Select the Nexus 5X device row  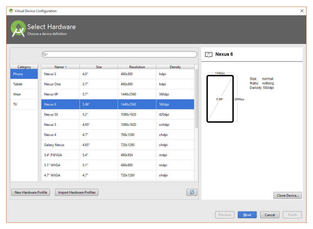point(118,115)
